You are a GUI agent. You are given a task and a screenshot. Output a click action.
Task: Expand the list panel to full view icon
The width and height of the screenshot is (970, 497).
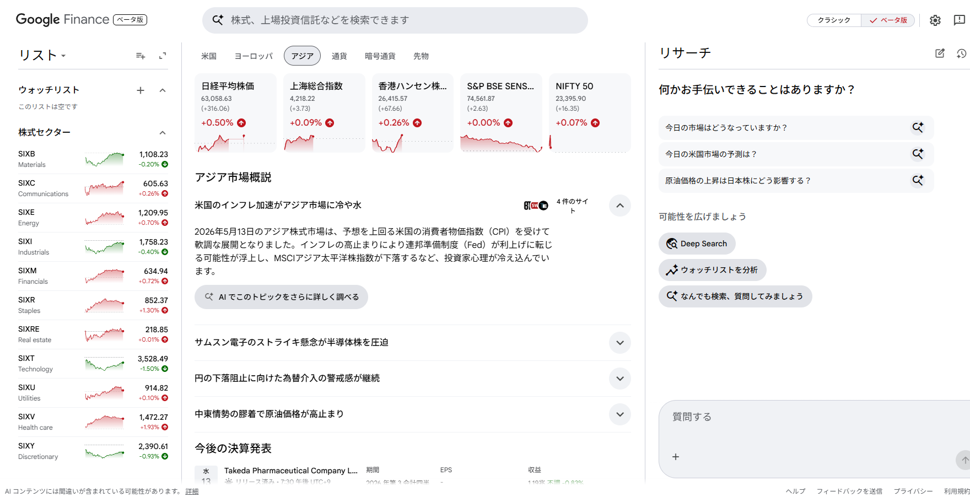pos(163,56)
